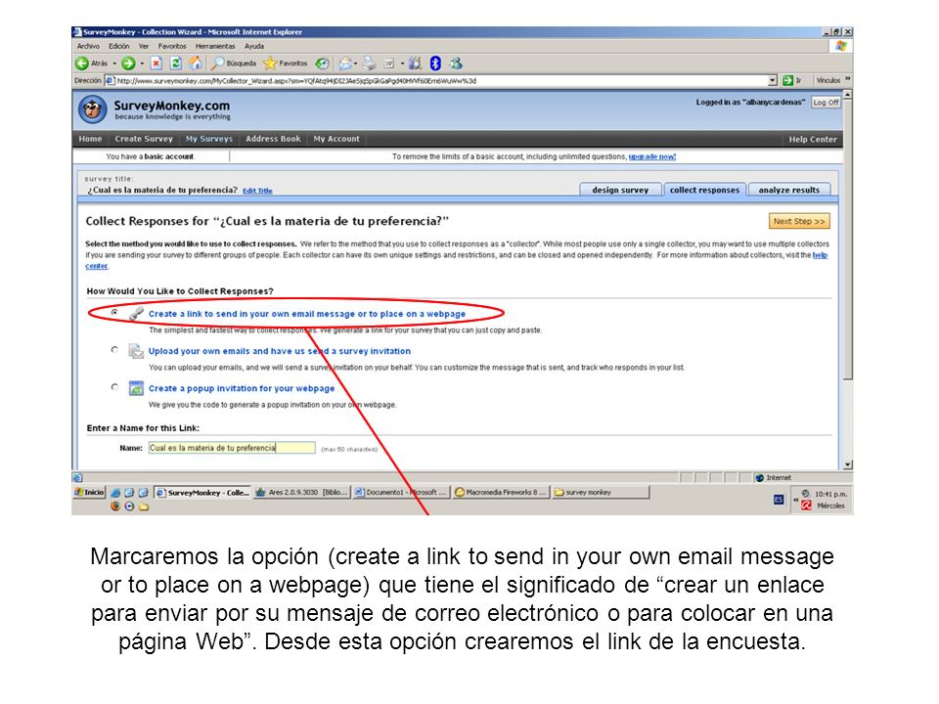Select the Create a link radio button
Image resolution: width=939 pixels, height=704 pixels.
point(114,313)
